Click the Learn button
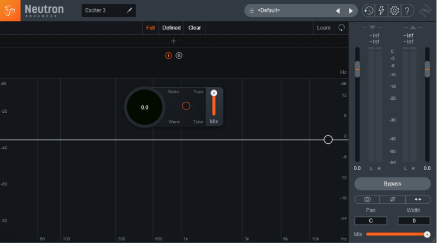Image resolution: width=437 pixels, height=243 pixels. pos(323,28)
